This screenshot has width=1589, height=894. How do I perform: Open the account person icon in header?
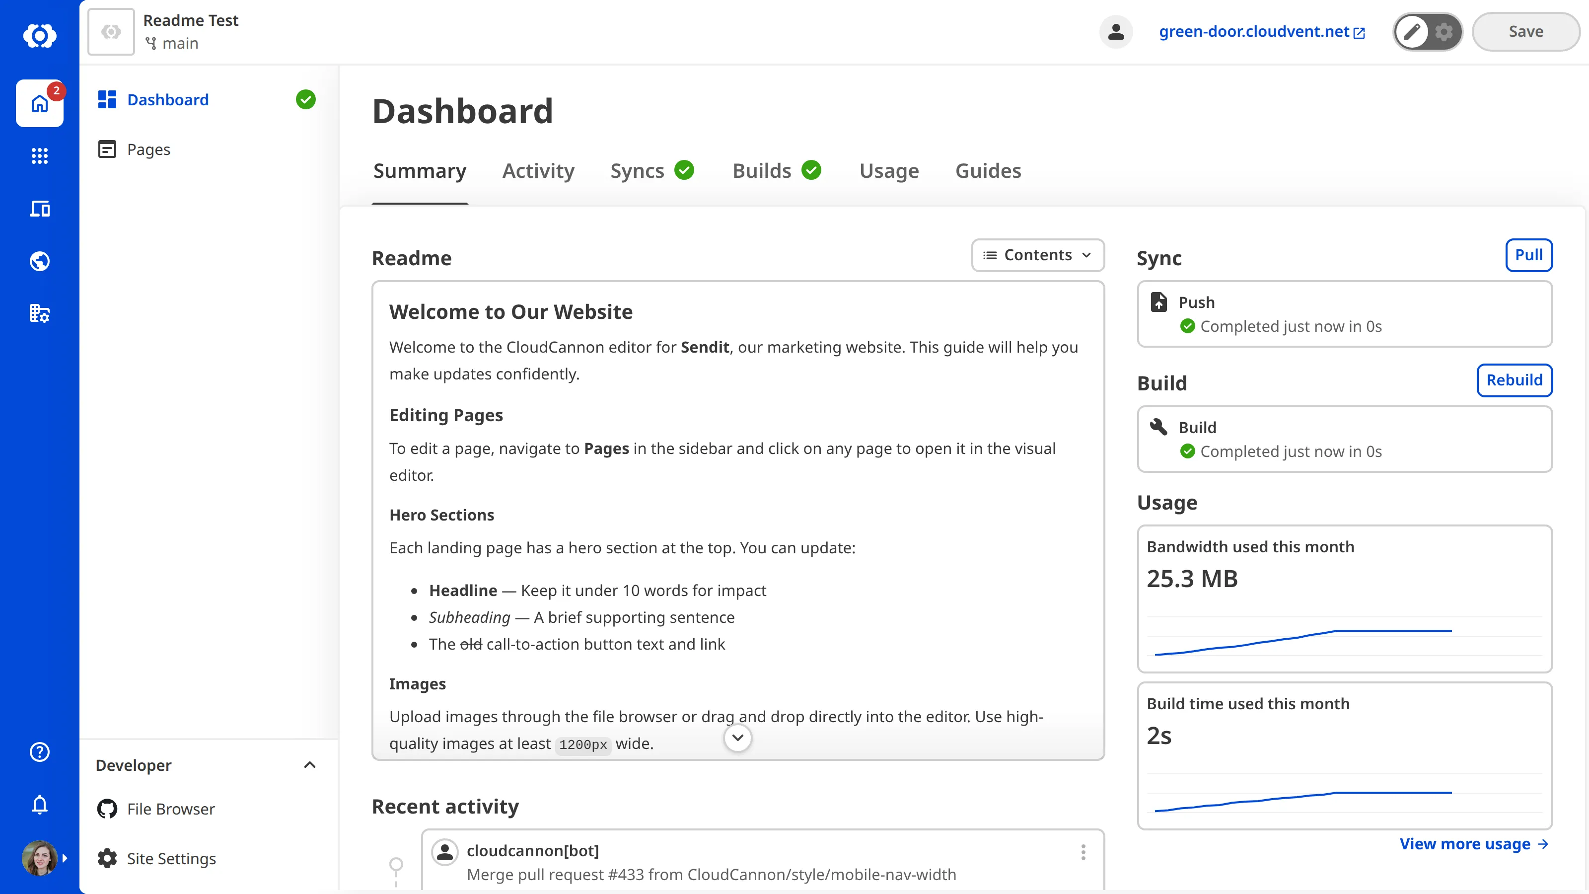point(1116,31)
